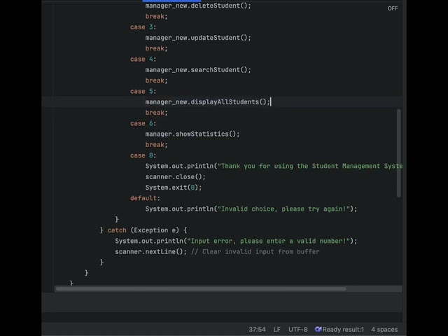Viewport: 448px width, 336px height.
Task: Click the 'Clear invalid input from buffer' comment
Action: pos(255,252)
